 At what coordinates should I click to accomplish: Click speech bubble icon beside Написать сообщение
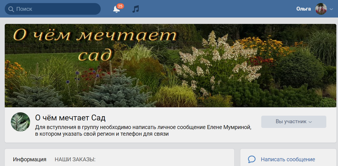252,160
